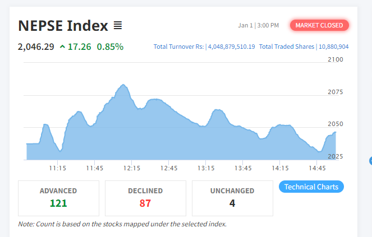Click the 12:45 time axis label
Viewport: 372px width, 237px height.
(168, 168)
